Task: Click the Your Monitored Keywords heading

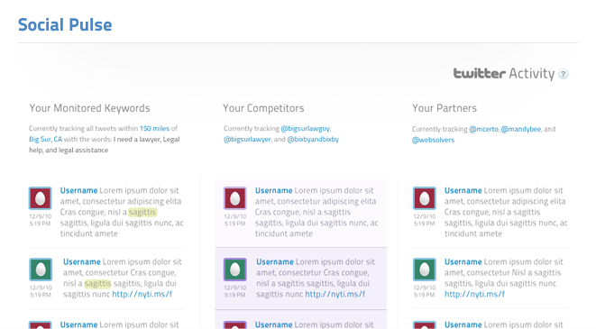Action: tap(89, 108)
